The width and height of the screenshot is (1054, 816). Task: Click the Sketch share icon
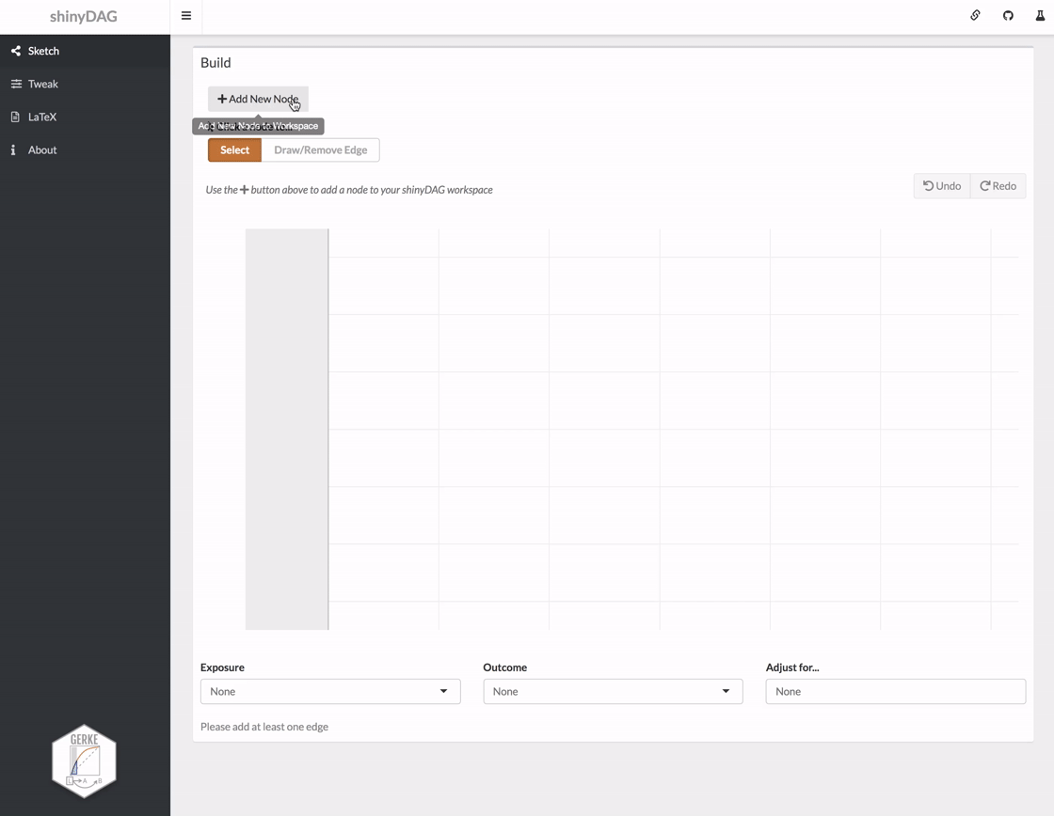pyautogui.click(x=15, y=51)
